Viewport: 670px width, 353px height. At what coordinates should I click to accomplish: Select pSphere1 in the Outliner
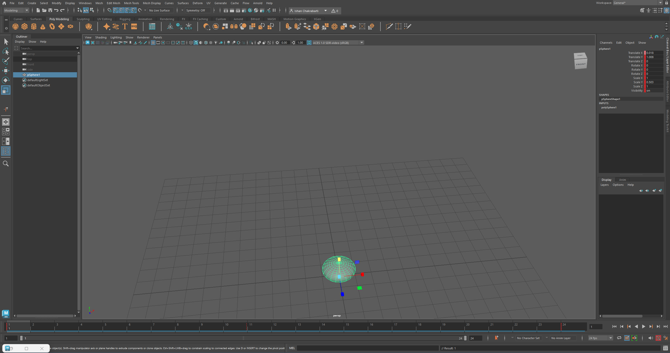[x=45, y=75]
